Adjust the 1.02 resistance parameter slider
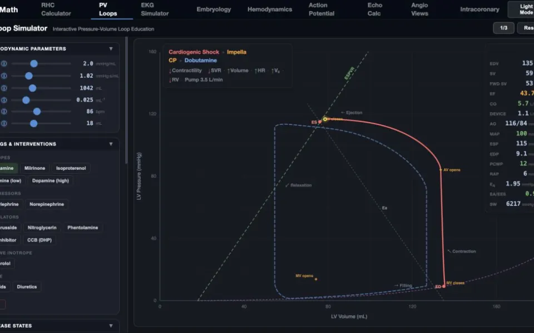 (x=41, y=76)
